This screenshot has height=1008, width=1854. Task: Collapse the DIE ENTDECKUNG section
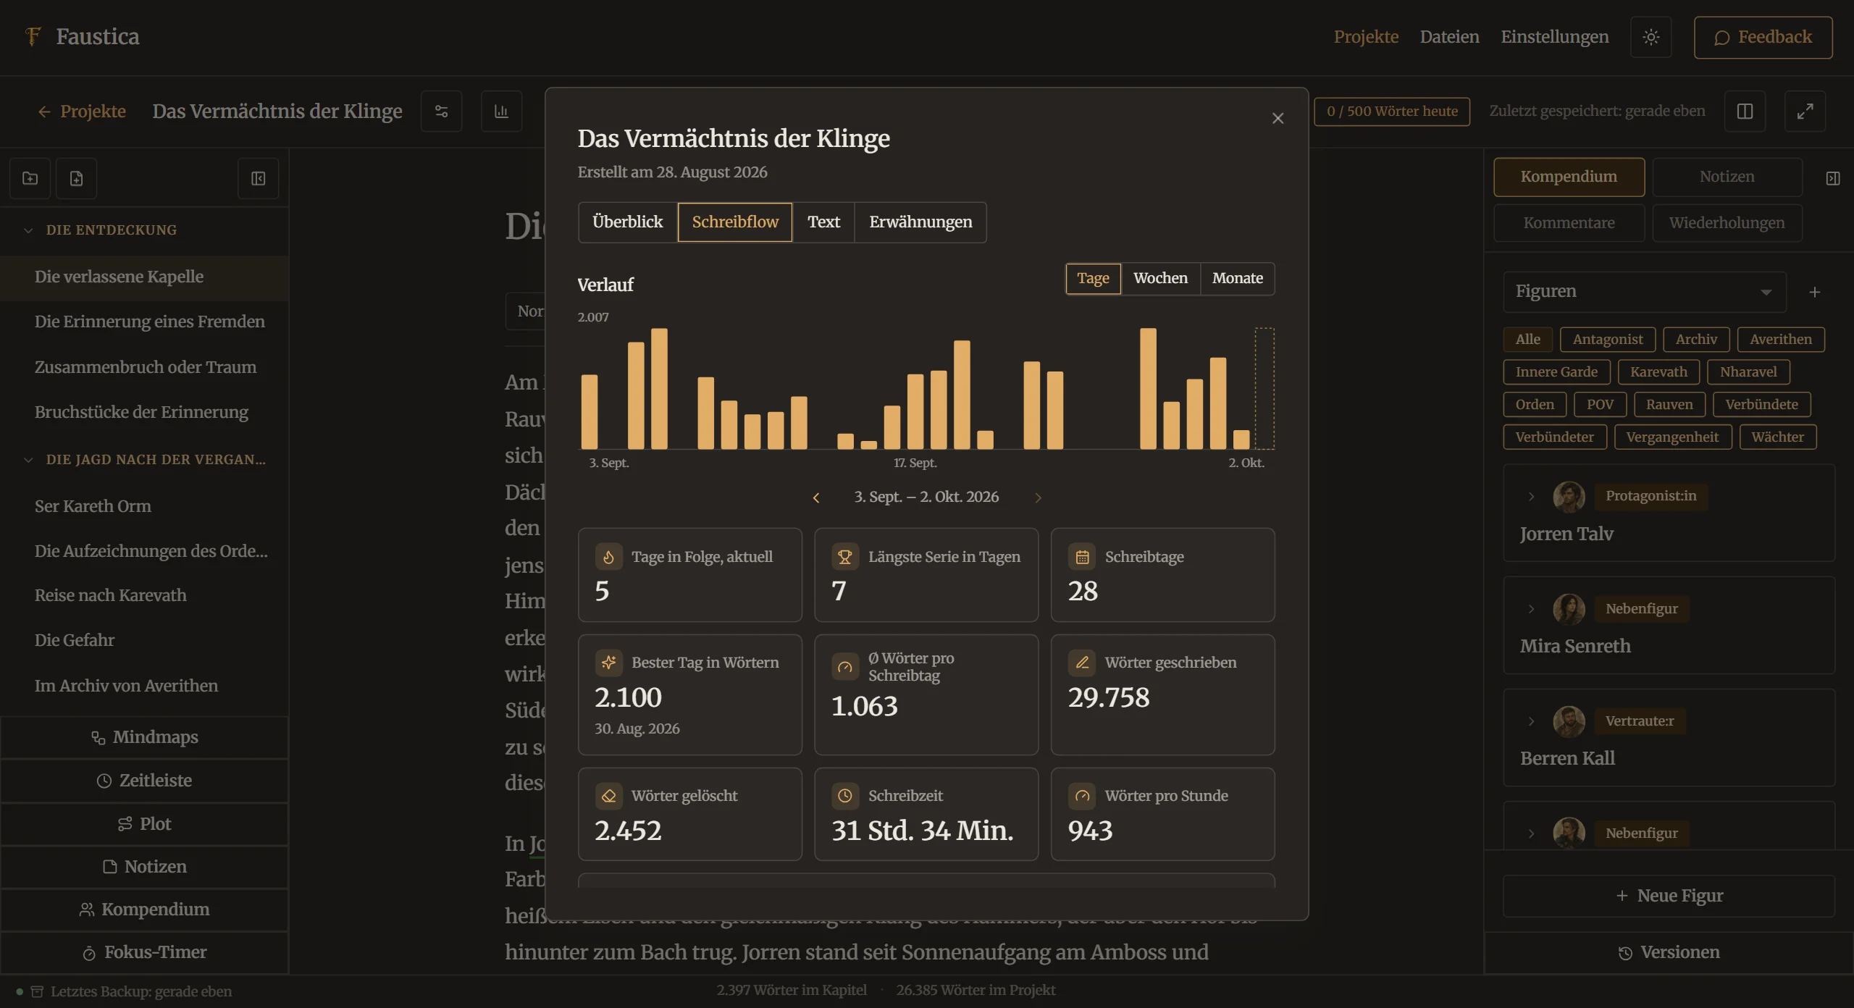point(28,230)
